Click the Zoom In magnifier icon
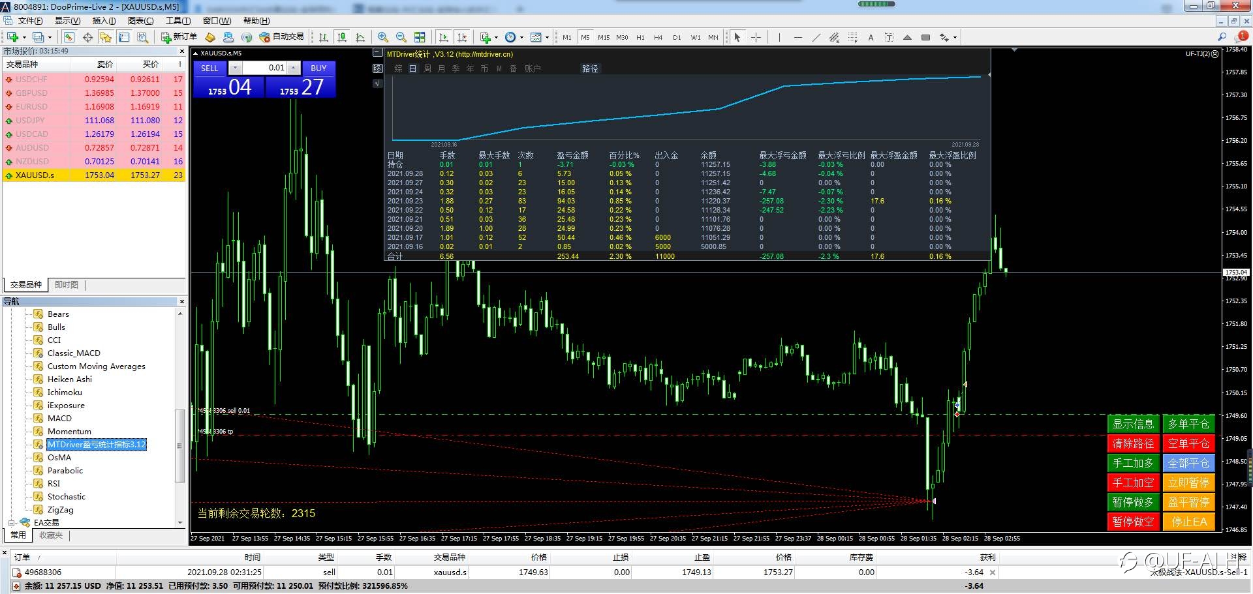This screenshot has height=594, width=1253. [383, 37]
